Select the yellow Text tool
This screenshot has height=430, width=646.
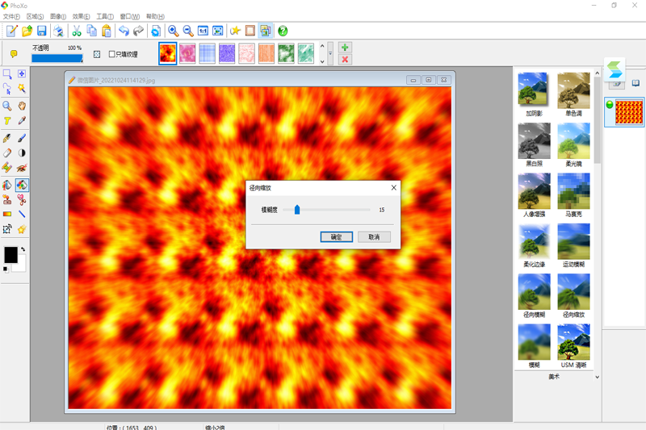pyautogui.click(x=7, y=120)
